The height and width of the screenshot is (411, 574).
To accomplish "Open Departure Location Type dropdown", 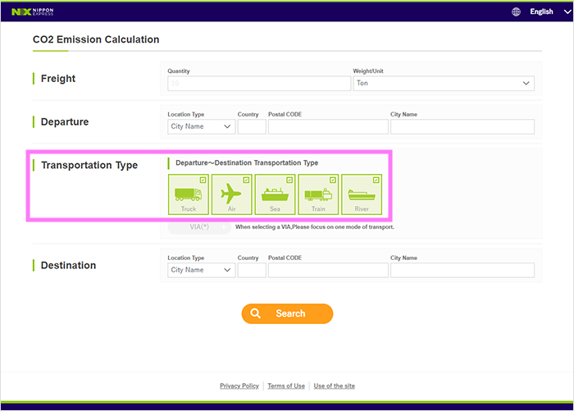I will pos(201,127).
